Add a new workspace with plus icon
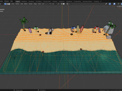The image size is (122, 91). 101,2
